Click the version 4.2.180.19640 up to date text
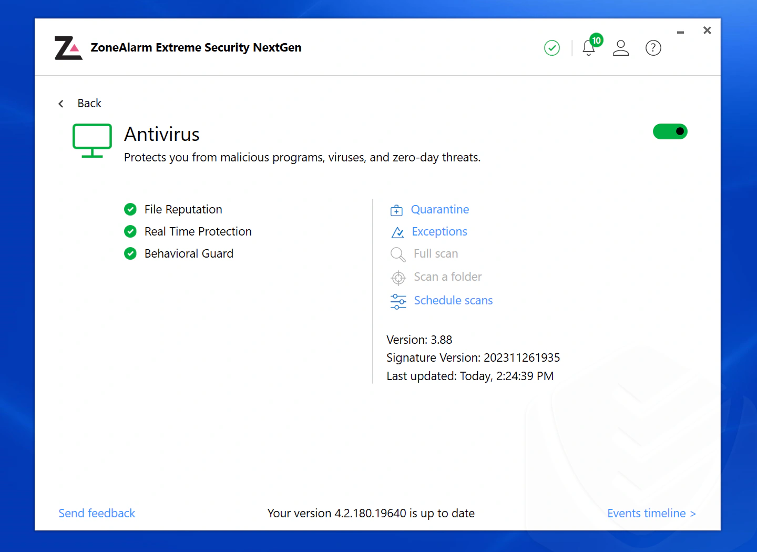 (371, 514)
